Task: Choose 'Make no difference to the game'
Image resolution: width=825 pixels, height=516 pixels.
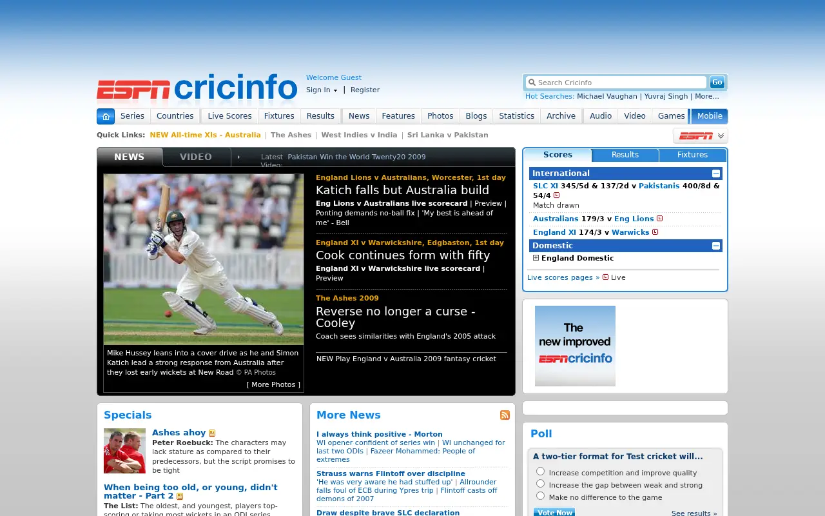Action: coord(540,496)
